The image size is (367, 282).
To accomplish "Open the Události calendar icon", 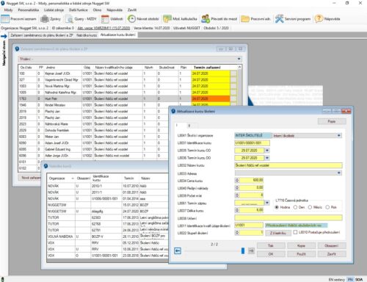I will click(105, 19).
